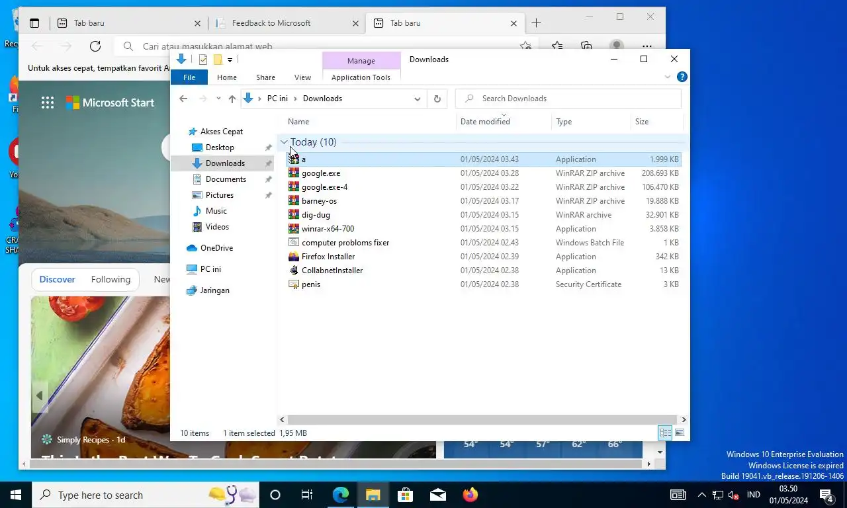Sort by the Type column header

tap(592, 122)
